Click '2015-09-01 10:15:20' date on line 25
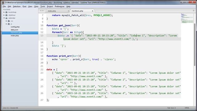Image resolution: width=197 pixels, height=111 pixels. pyautogui.click(x=81, y=86)
